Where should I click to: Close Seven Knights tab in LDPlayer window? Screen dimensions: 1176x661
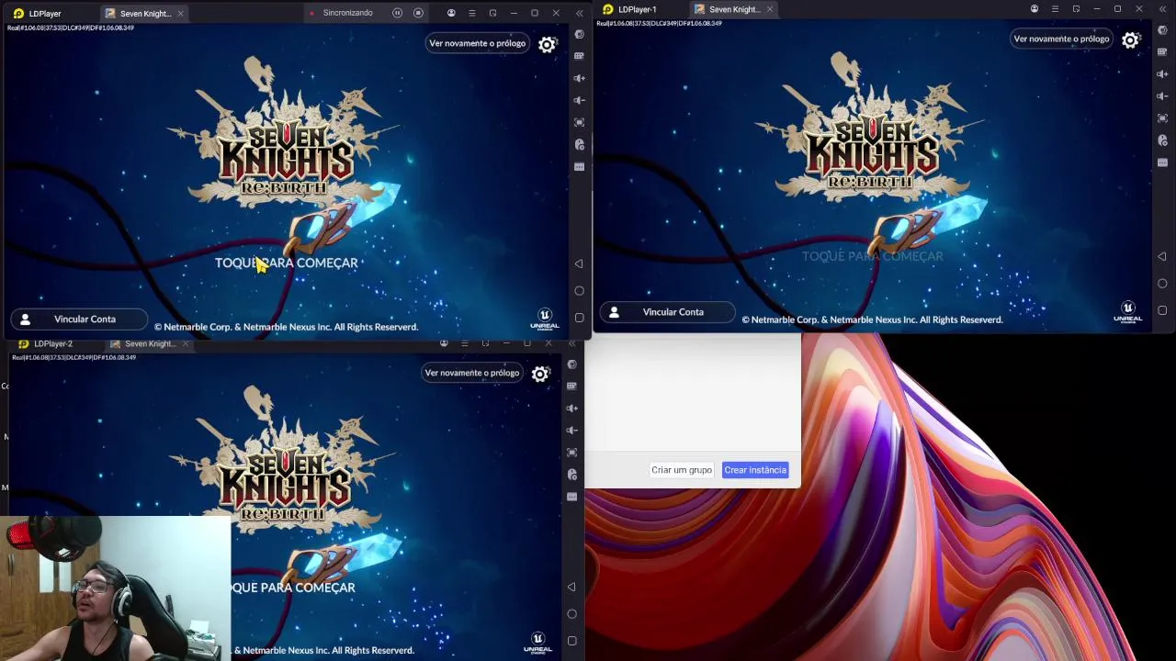coord(180,14)
